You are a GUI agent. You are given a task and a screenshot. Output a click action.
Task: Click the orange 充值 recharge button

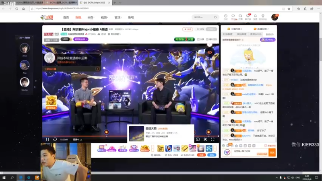click(x=201, y=155)
